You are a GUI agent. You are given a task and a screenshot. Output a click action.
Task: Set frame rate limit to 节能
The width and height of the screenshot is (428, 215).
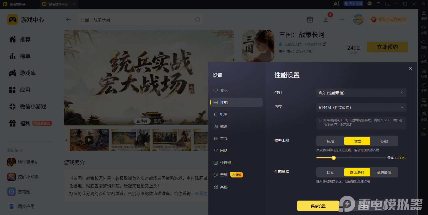[384, 141]
